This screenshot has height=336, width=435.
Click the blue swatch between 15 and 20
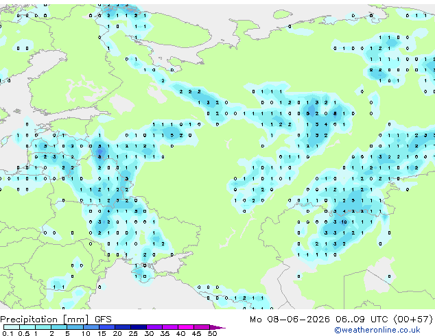[x=107, y=327]
